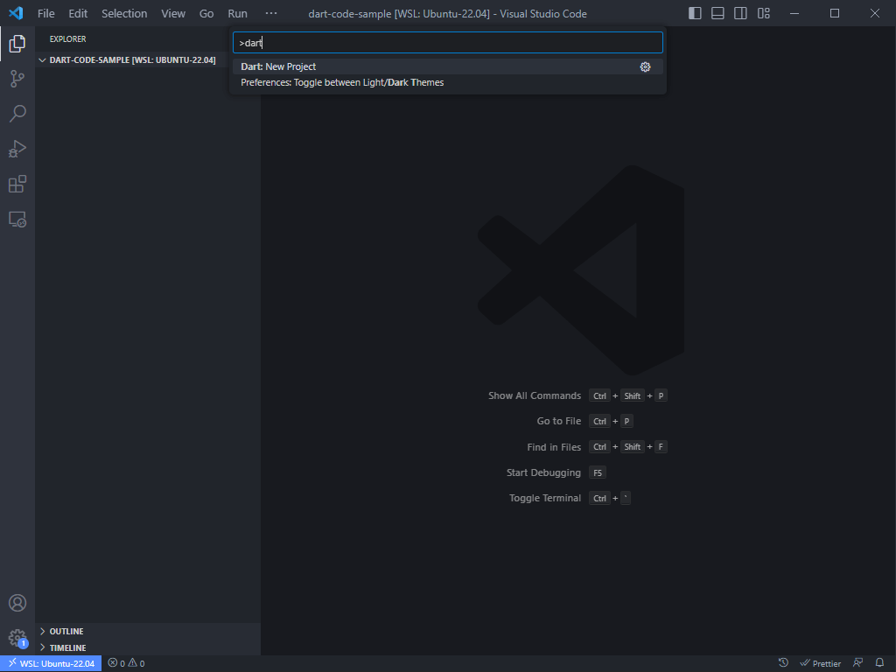The width and height of the screenshot is (896, 672).
Task: Select Dart: New Project command
Action: 447,66
